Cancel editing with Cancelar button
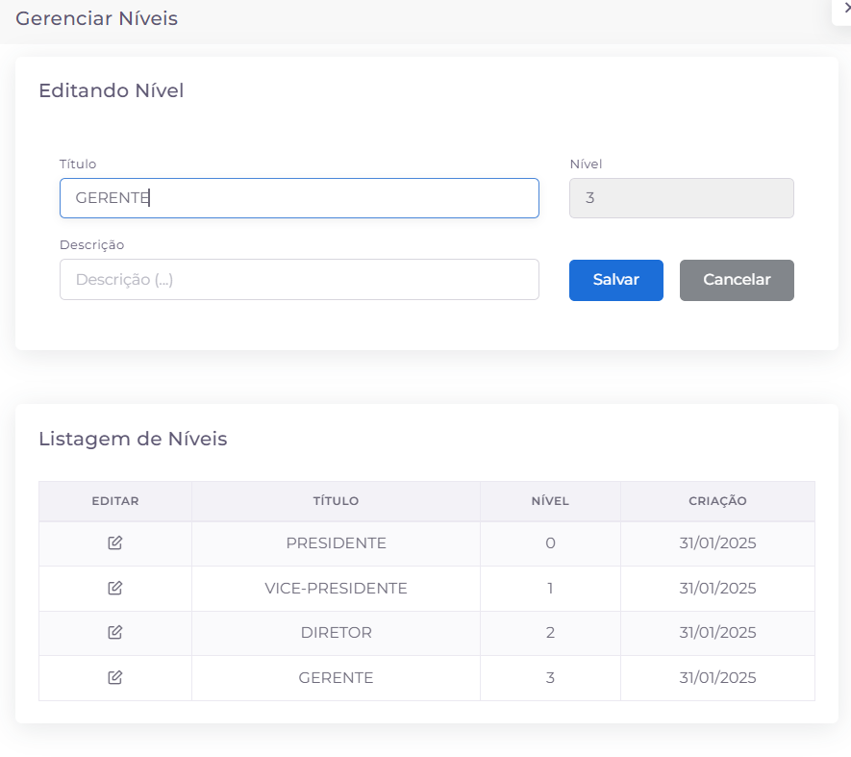The image size is (851, 757). tap(737, 280)
